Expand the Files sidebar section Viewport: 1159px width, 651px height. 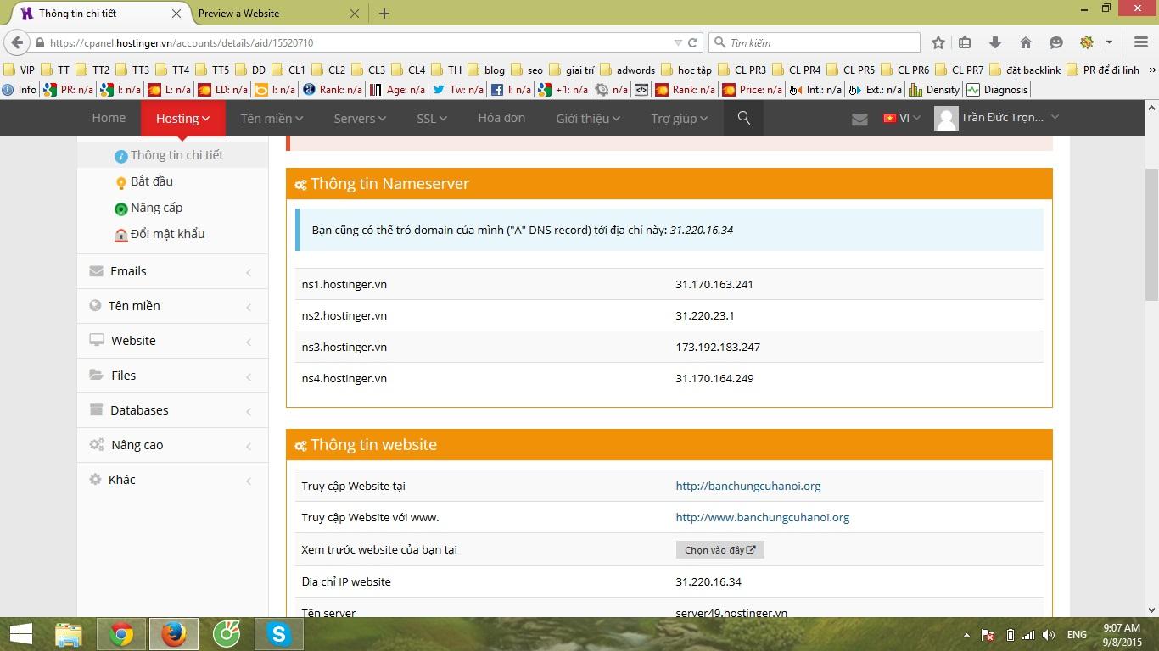(172, 376)
